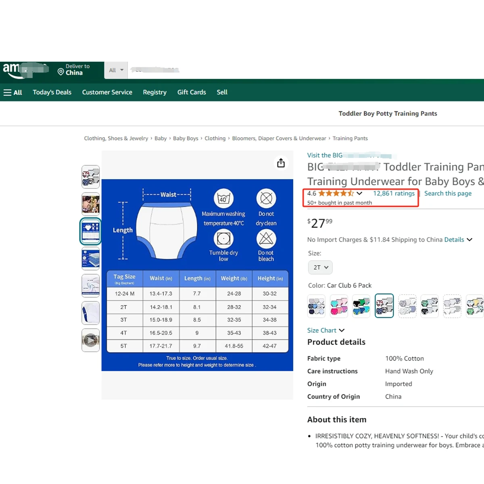The width and height of the screenshot is (484, 484).
Task: Open the 12,861 ratings link
Action: tap(394, 194)
